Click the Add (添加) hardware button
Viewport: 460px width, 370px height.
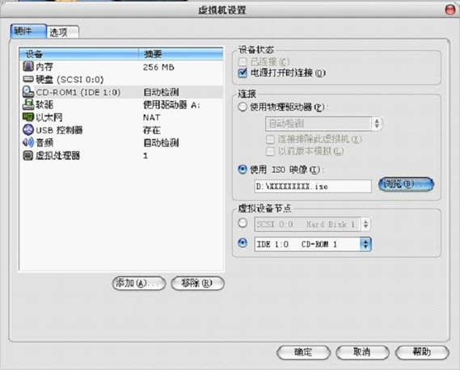(x=139, y=284)
